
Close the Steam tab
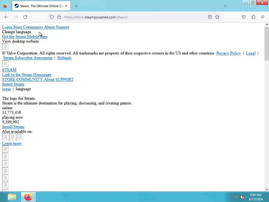pyautogui.click(x=66, y=6)
